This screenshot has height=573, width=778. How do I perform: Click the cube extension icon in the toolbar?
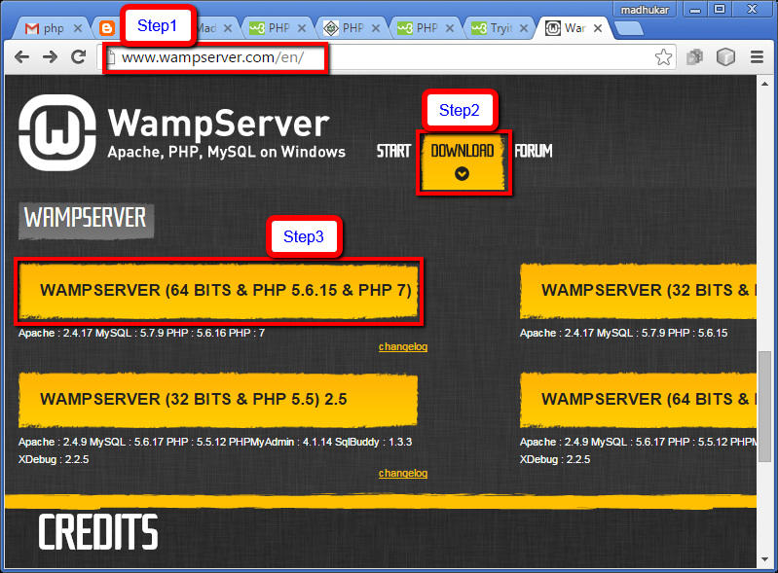point(725,57)
